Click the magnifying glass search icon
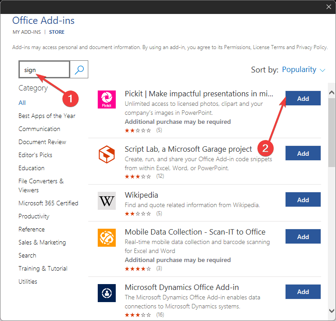This screenshot has width=336, height=321. (79, 70)
